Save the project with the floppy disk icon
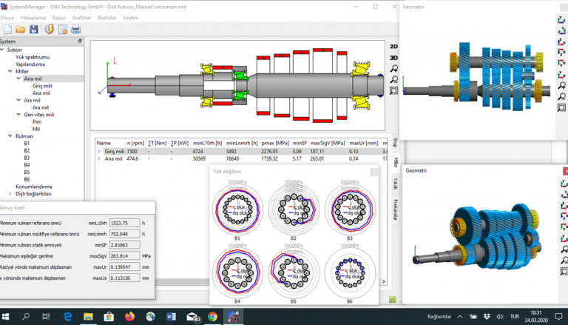This screenshot has width=568, height=325. click(34, 30)
